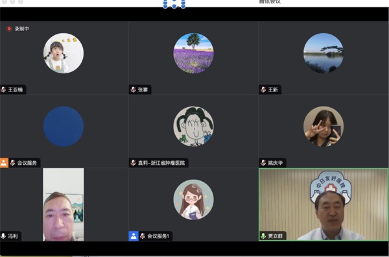Screen dimensions: 389x257
Task: Click the muted microphone icon beside 姚庆华
Action: click(x=263, y=163)
